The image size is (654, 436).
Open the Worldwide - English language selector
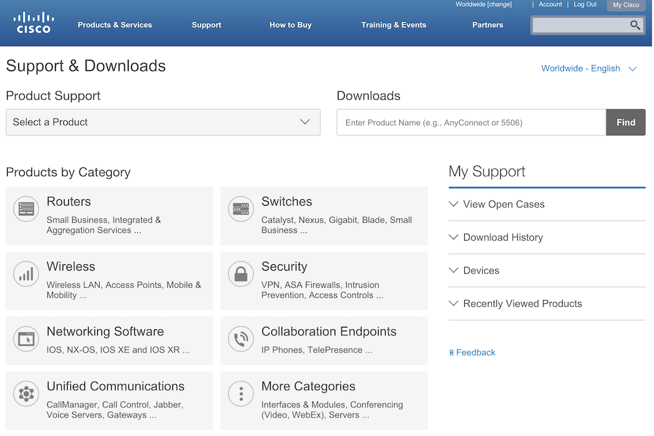coord(589,68)
